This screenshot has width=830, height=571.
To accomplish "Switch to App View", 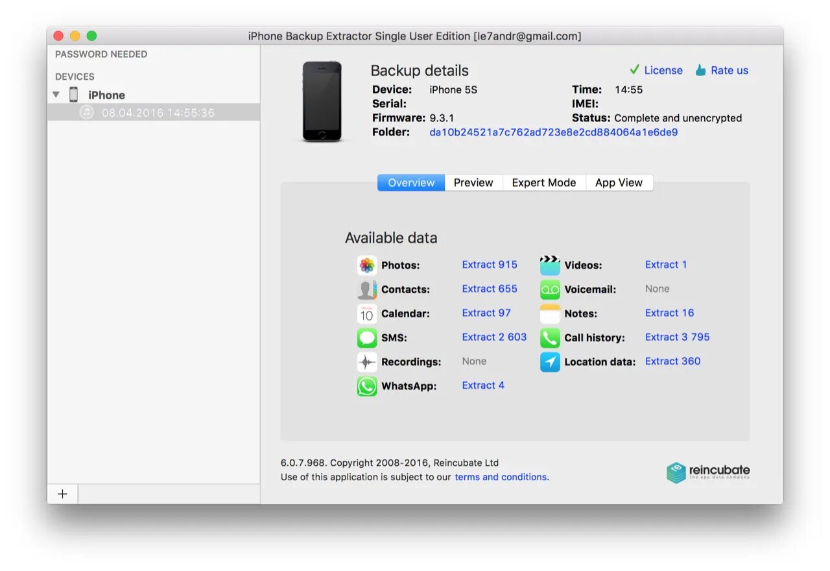I will [619, 182].
